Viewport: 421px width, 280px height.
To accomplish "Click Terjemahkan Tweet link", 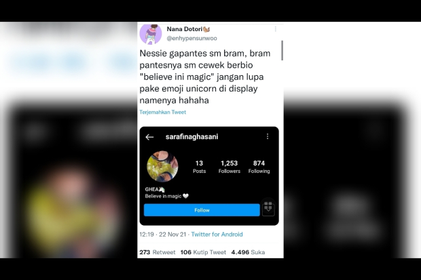I will (x=163, y=112).
